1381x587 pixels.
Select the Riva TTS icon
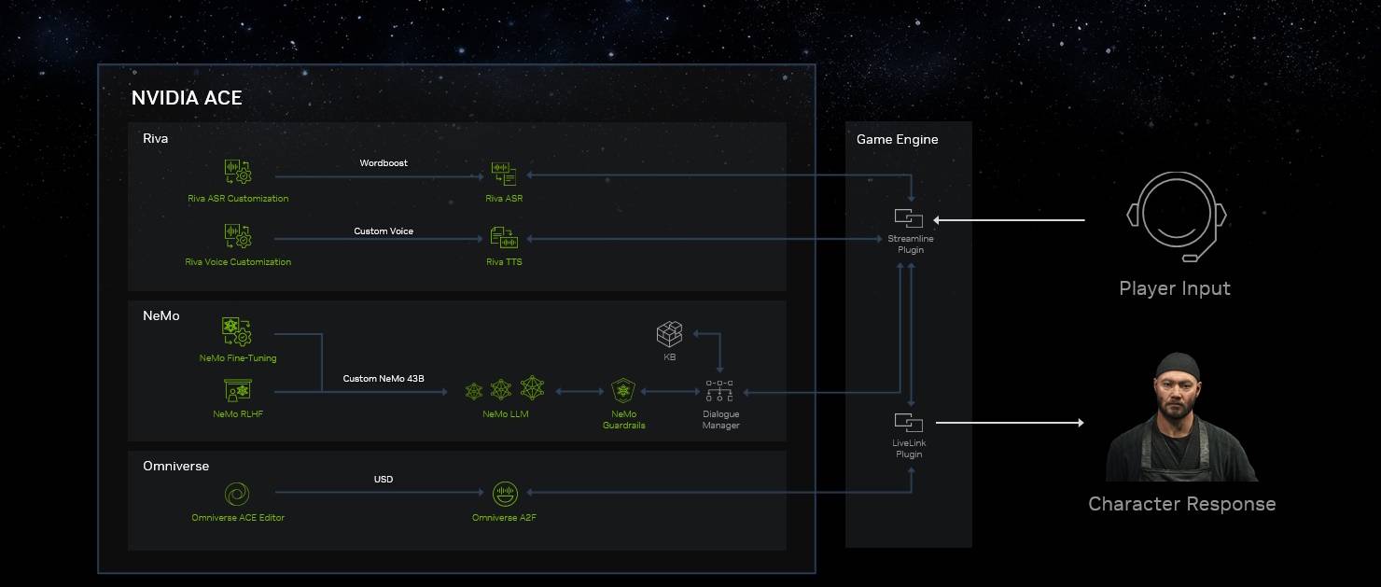504,238
